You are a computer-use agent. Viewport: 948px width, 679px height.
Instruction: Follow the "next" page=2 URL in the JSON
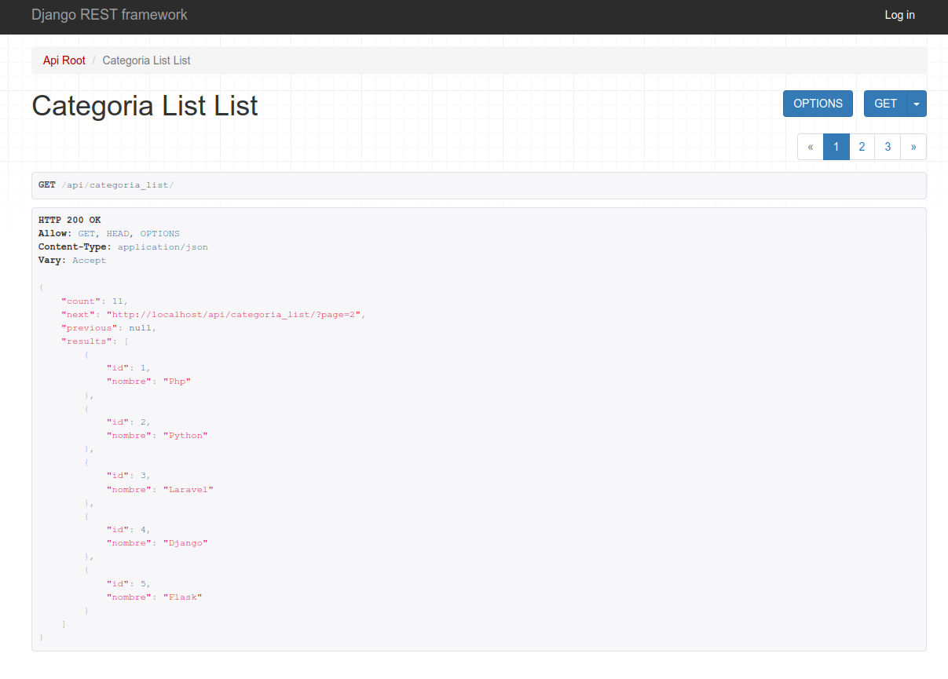[236, 314]
